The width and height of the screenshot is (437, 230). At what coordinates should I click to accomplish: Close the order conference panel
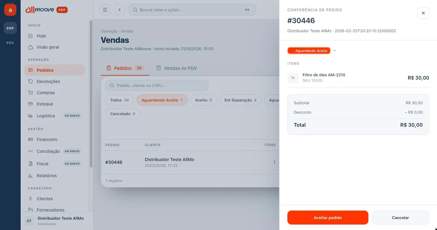tap(423, 13)
